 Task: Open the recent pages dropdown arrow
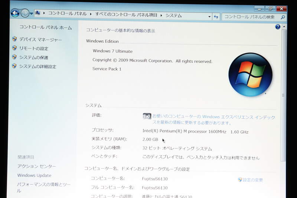pos(32,14)
